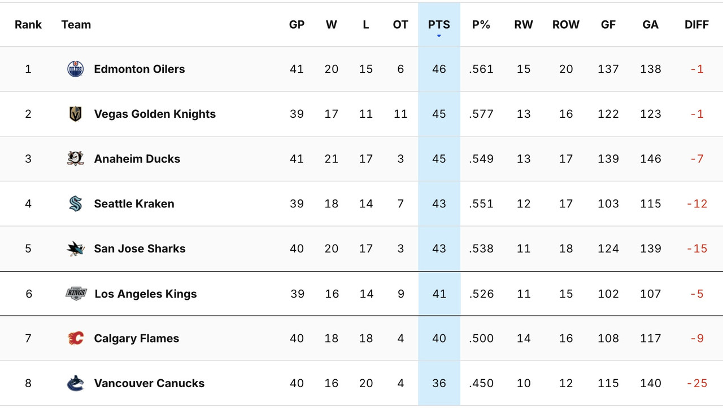Sort standings by GP column
Image resolution: width=723 pixels, height=408 pixels.
[297, 24]
